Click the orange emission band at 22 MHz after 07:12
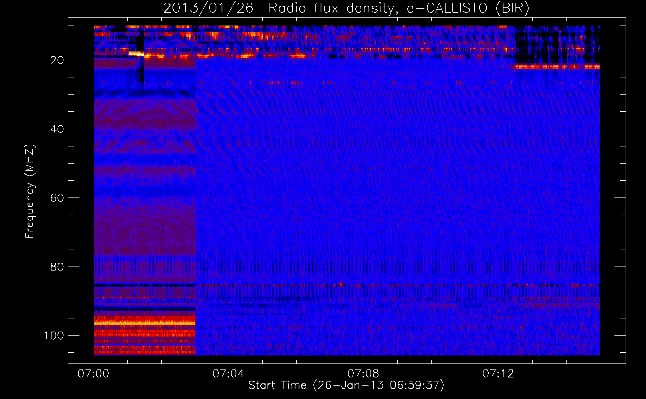Screen dimensions: 646x399 (x=556, y=67)
